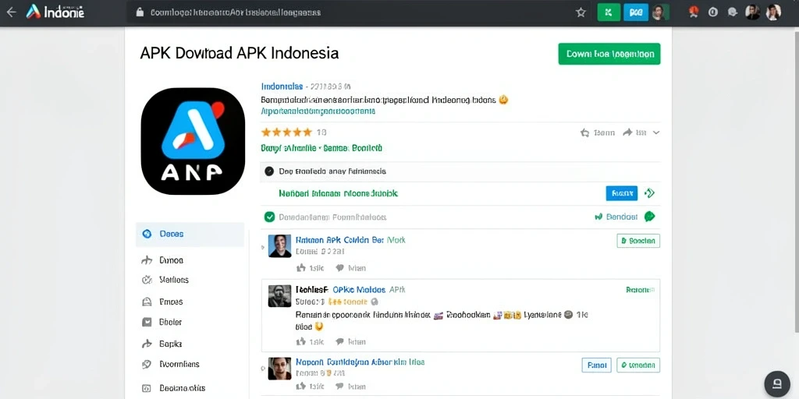Click the orange five-star rating

point(286,132)
